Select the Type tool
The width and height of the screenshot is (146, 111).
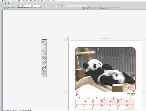[45, 46]
